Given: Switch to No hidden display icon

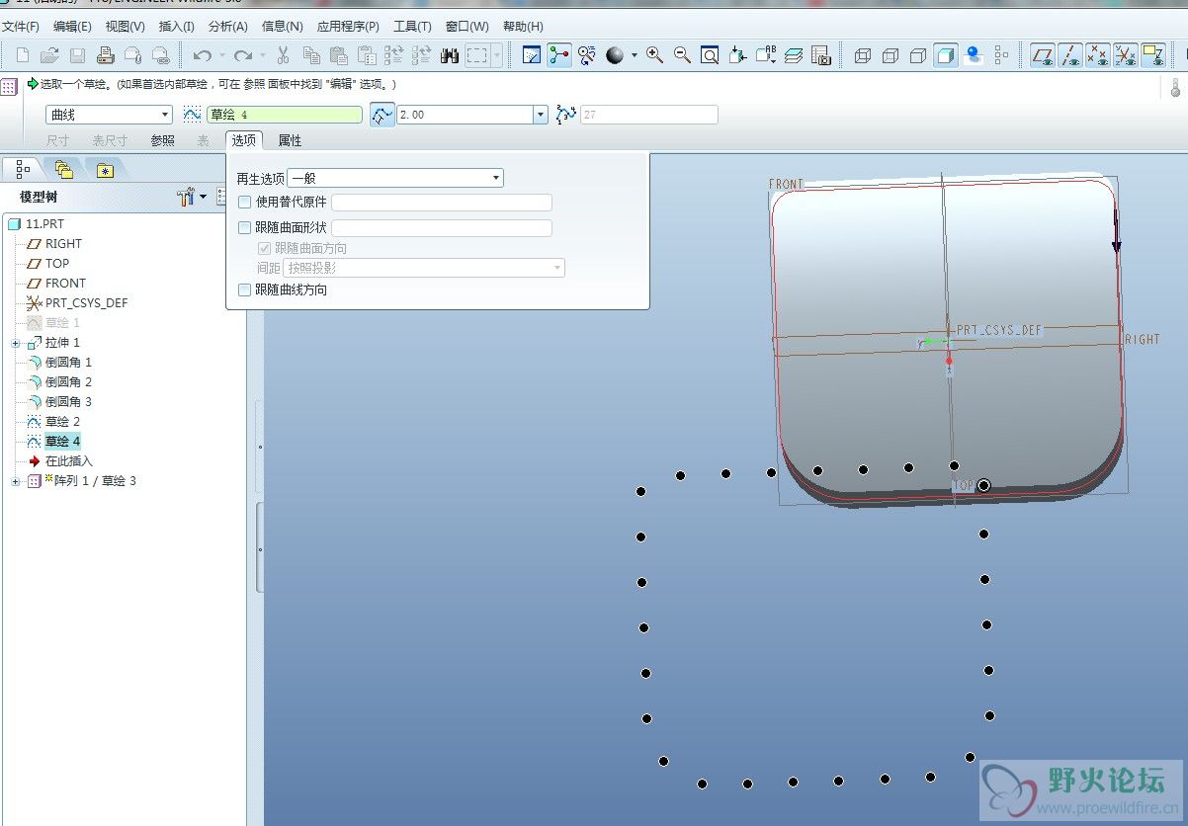Looking at the screenshot, I should [918, 56].
